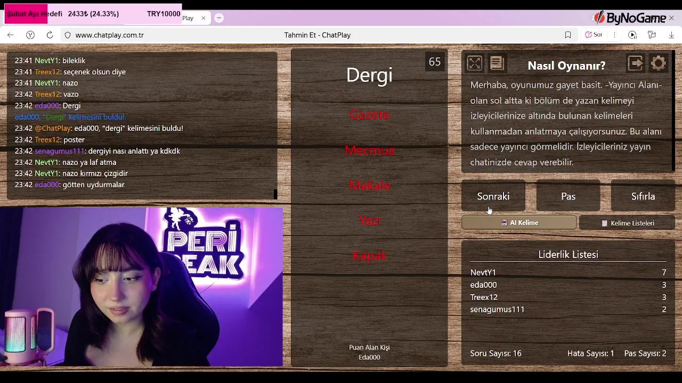The image size is (682, 383).
Task: Reload the chatplay page
Action: pos(50,35)
